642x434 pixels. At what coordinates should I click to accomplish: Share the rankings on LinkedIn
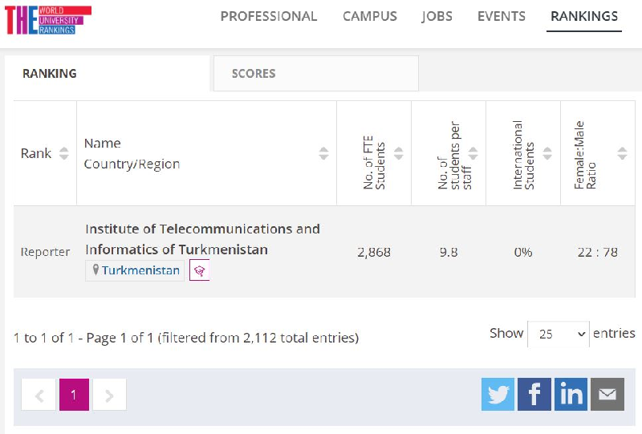coord(571,395)
